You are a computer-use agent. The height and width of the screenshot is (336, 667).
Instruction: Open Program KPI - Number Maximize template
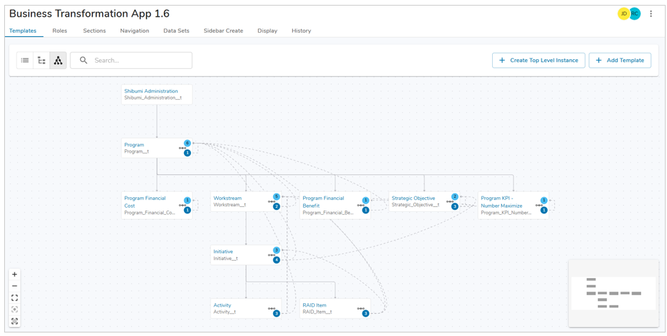point(502,201)
